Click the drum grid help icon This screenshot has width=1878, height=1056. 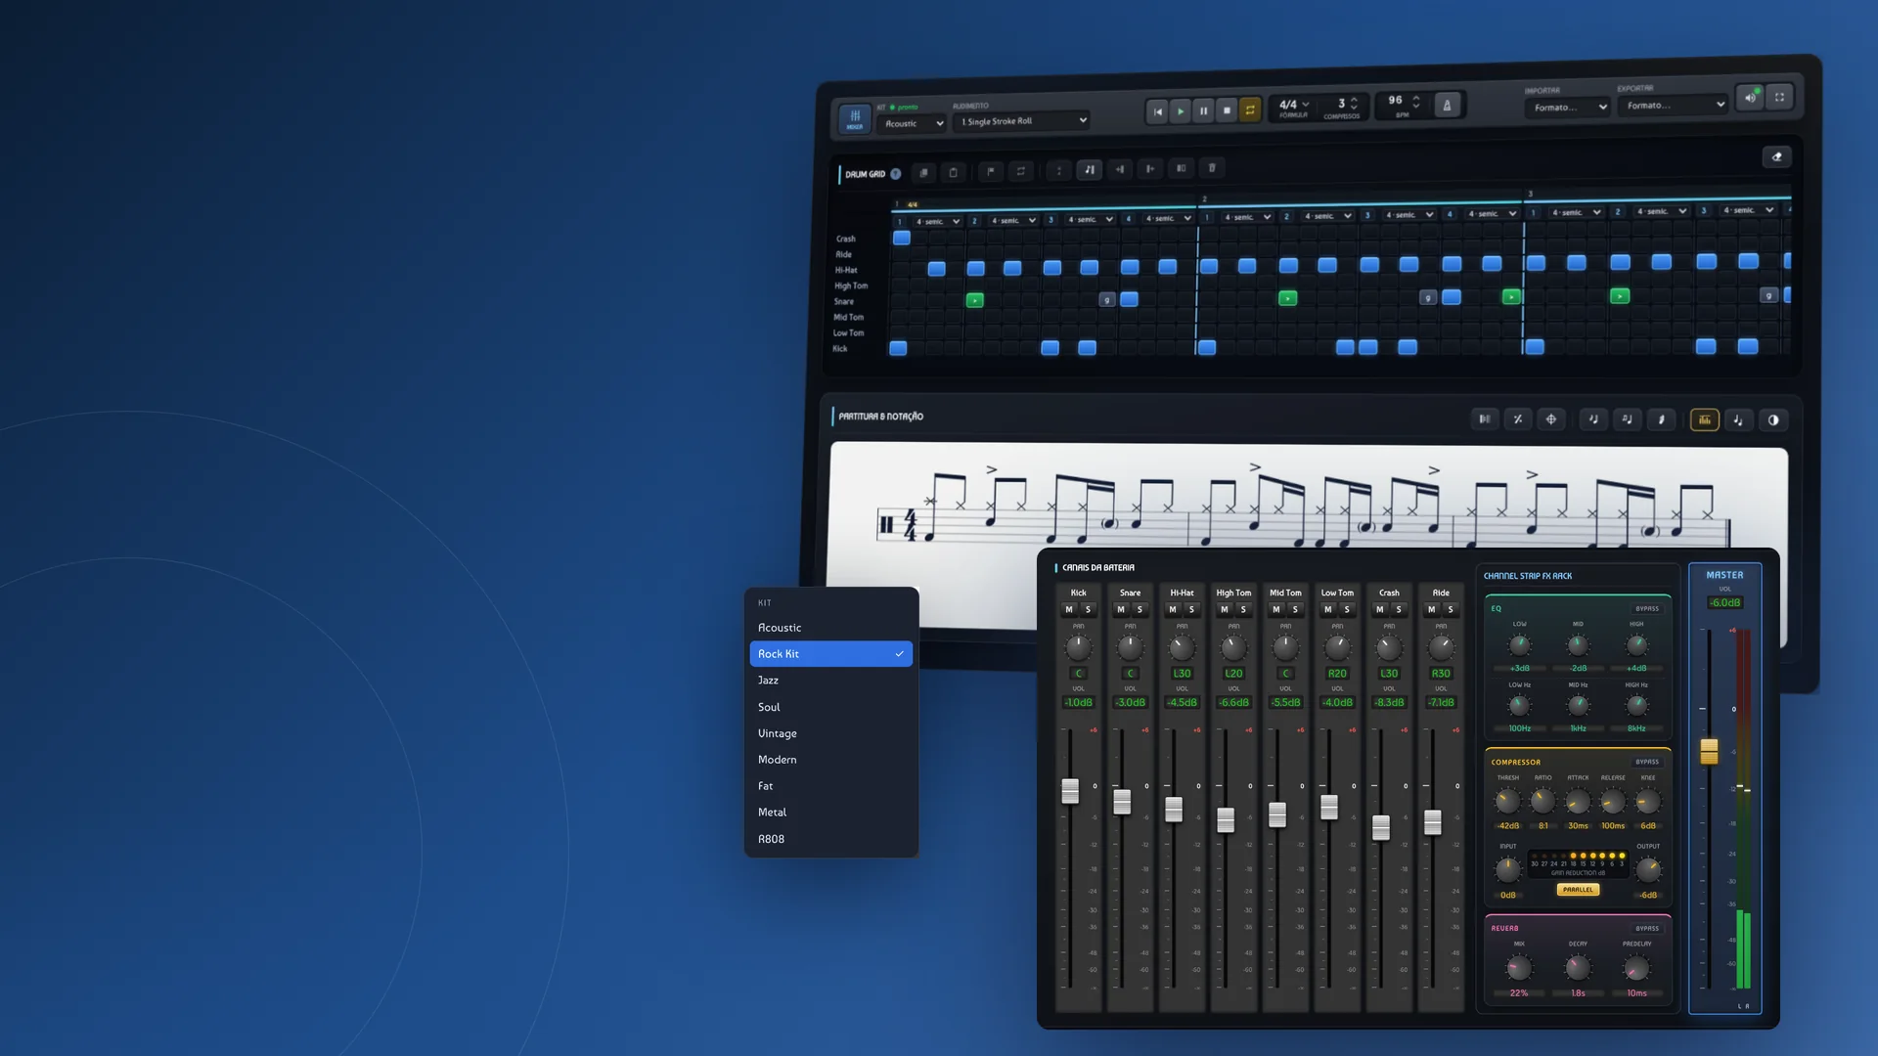[x=895, y=174]
